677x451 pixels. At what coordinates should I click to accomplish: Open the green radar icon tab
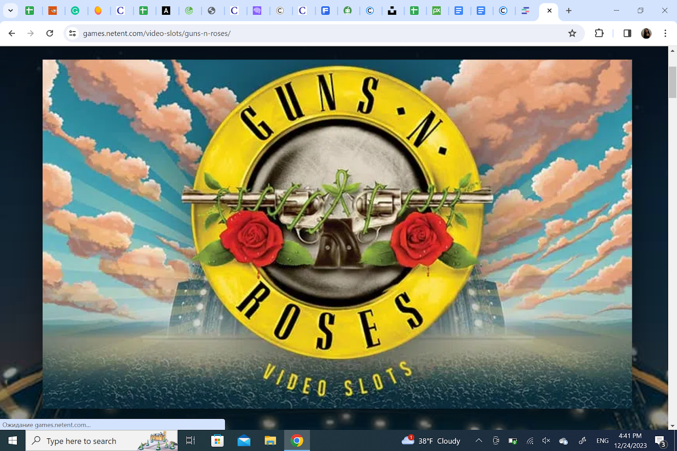pyautogui.click(x=189, y=11)
